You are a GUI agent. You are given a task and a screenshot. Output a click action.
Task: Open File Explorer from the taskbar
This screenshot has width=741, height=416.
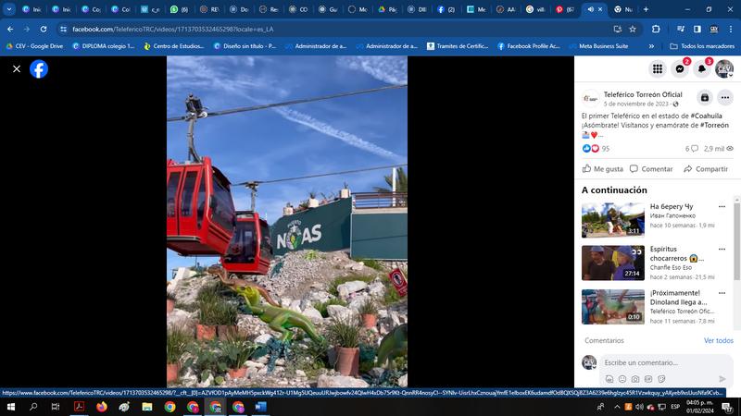coord(147,407)
